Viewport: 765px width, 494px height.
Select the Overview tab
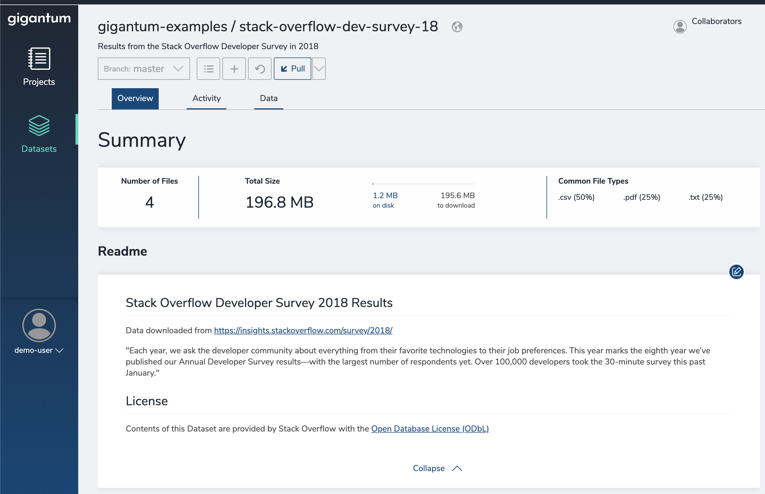(x=135, y=98)
